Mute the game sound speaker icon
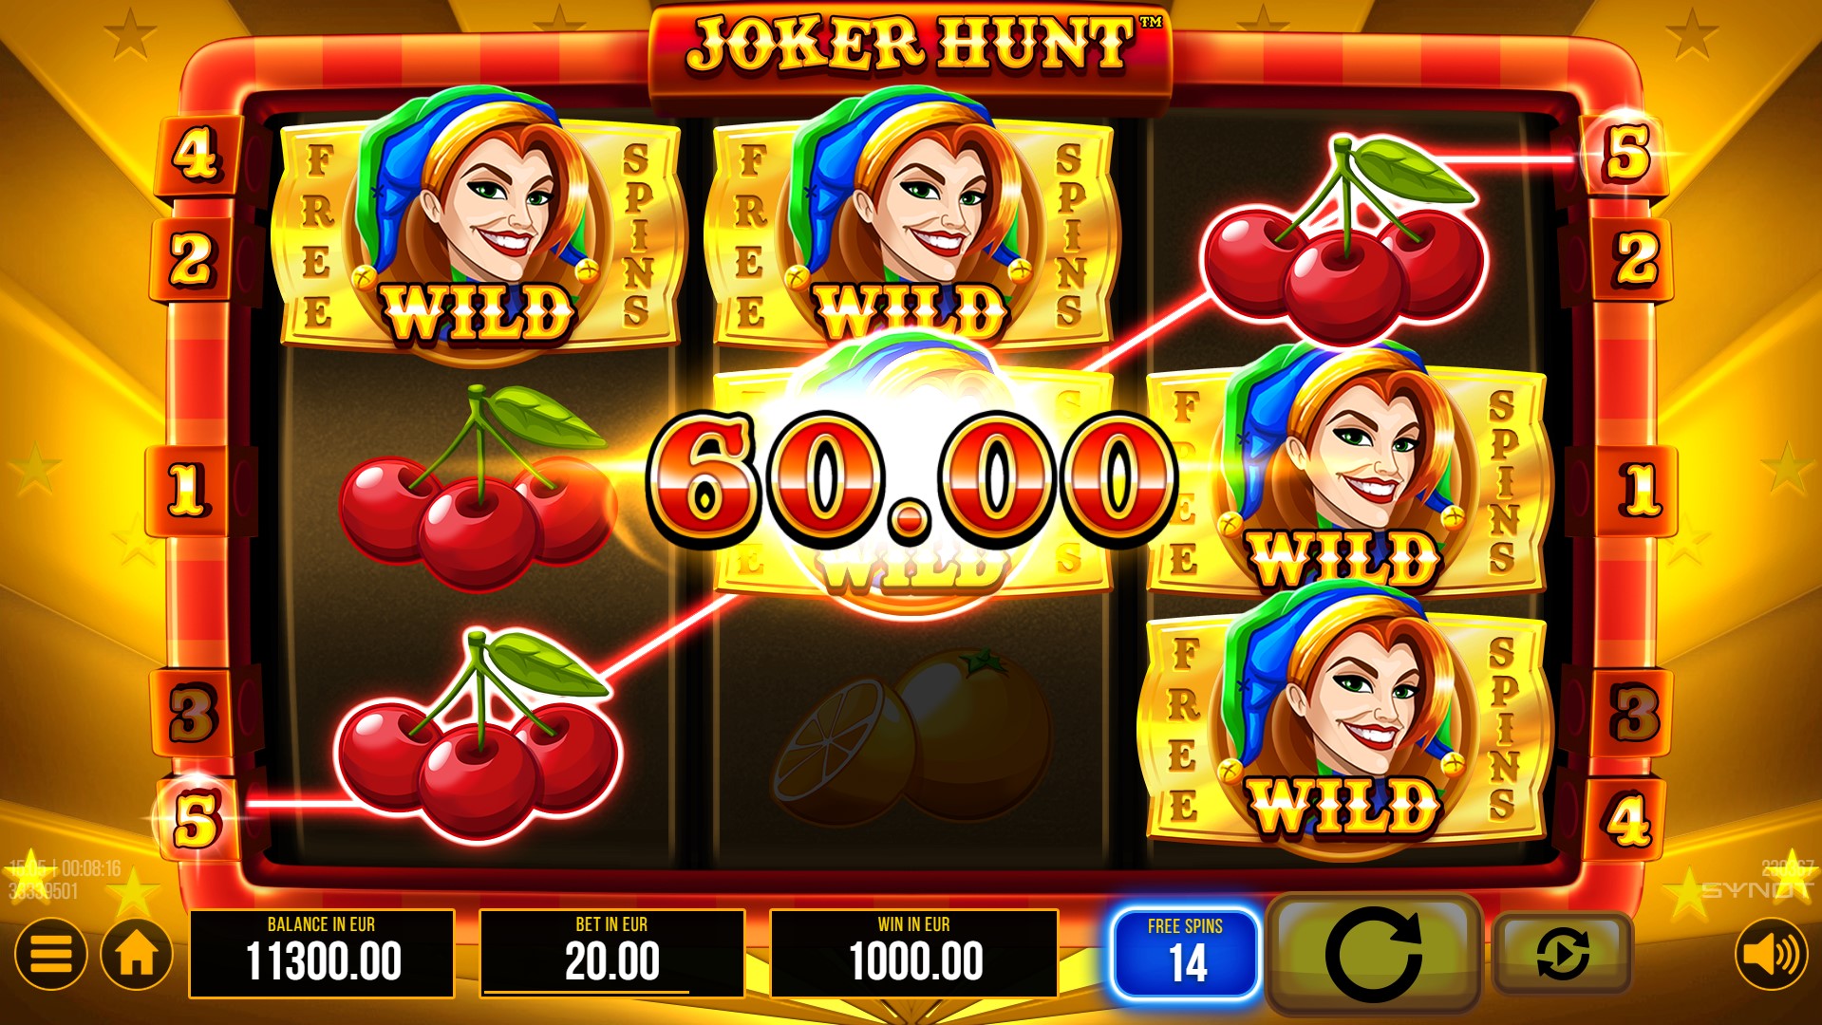 pyautogui.click(x=1772, y=954)
